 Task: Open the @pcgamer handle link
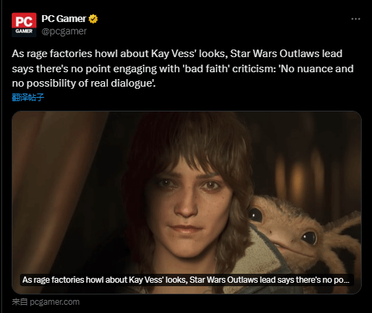(x=64, y=32)
